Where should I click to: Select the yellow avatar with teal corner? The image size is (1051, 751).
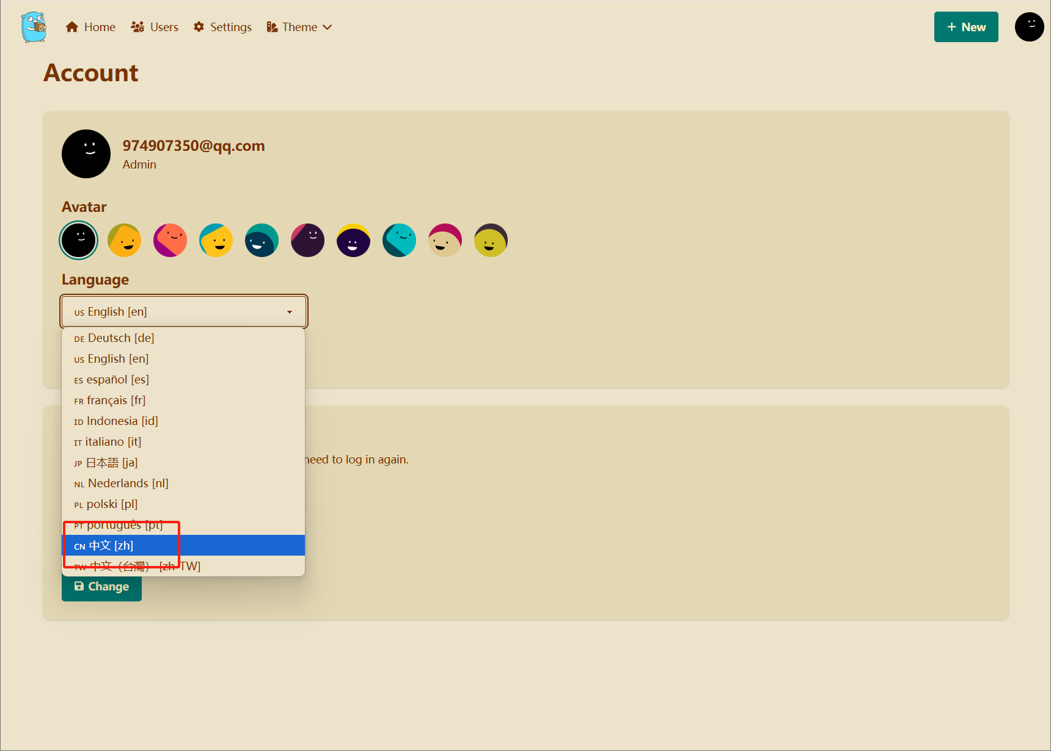coord(216,240)
